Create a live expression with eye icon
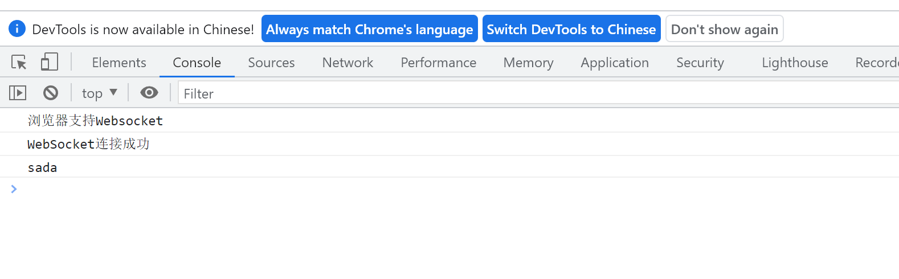This screenshot has height=279, width=899. 149,92
